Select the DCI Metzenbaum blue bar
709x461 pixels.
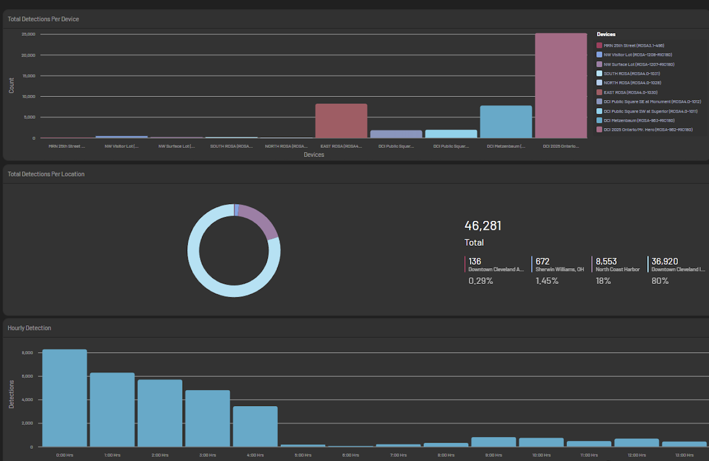coord(506,122)
